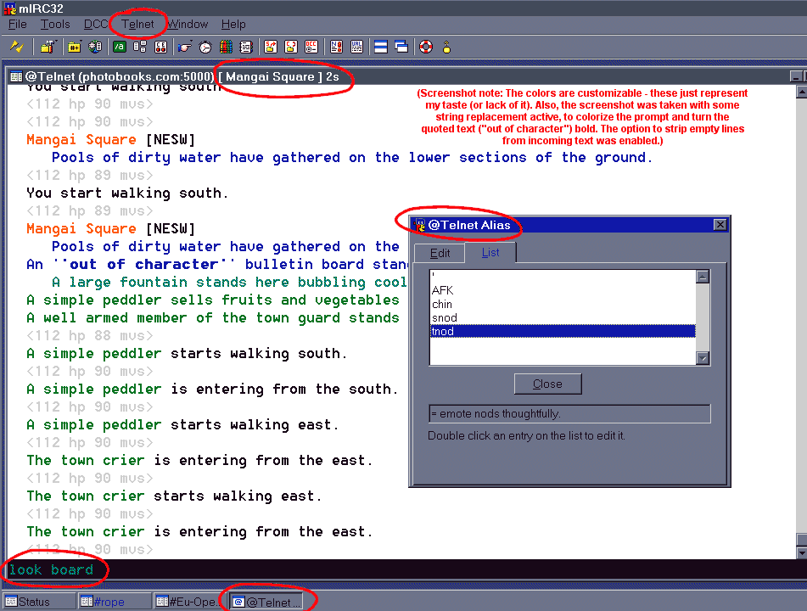The image size is (807, 611).
Task: Switch to the Edit tab in Alias dialog
Action: pos(440,253)
